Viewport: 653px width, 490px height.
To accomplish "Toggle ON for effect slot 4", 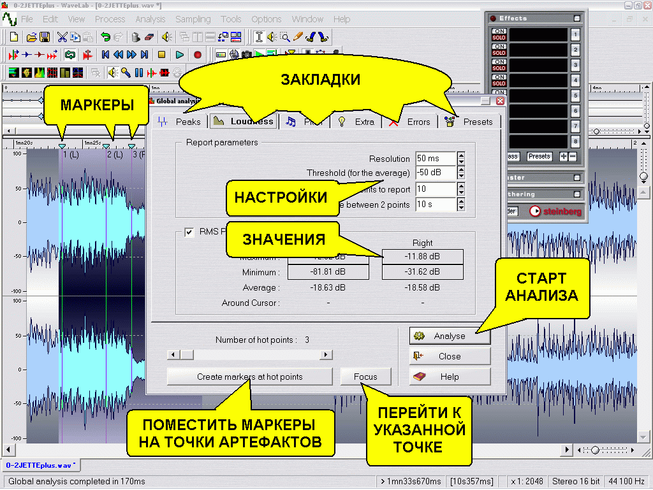I will 499,77.
